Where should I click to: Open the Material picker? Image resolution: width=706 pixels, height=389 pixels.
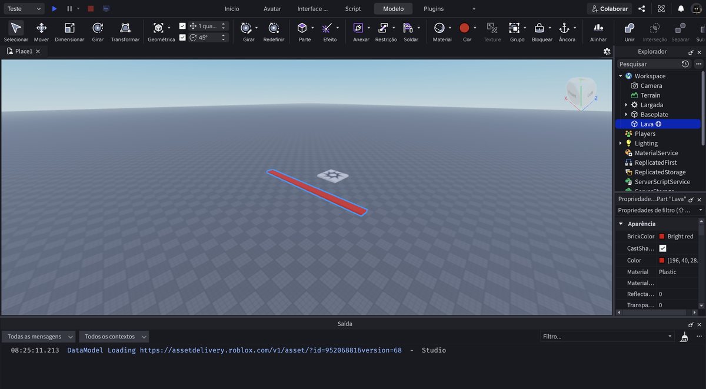pyautogui.click(x=439, y=28)
